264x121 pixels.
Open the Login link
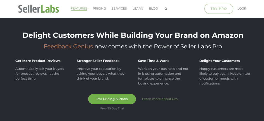tap(242, 9)
